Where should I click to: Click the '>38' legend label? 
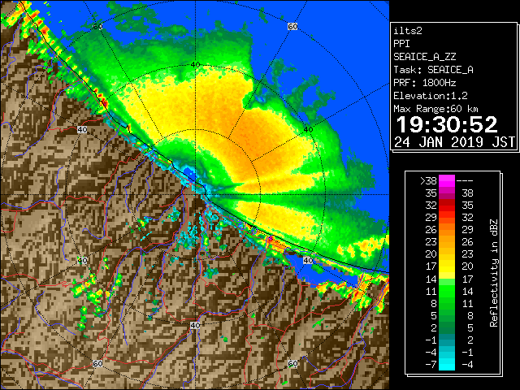pos(428,181)
